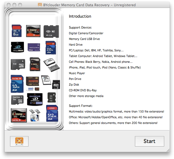This screenshot has height=159, width=174.
Task: Click the Olympus xD-Picture Card image
Action: click(35, 99)
